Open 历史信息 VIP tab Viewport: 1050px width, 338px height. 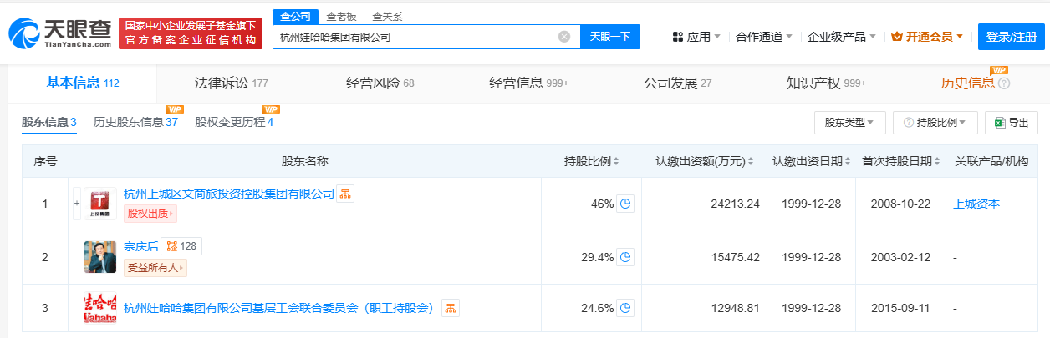point(968,83)
